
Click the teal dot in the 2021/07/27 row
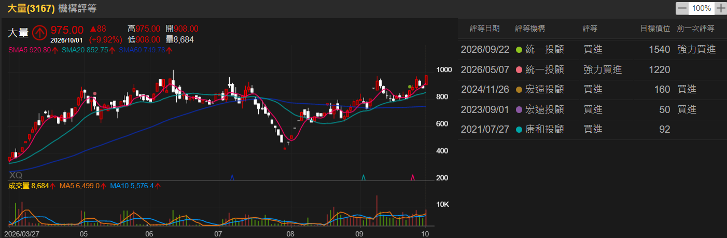(x=519, y=130)
